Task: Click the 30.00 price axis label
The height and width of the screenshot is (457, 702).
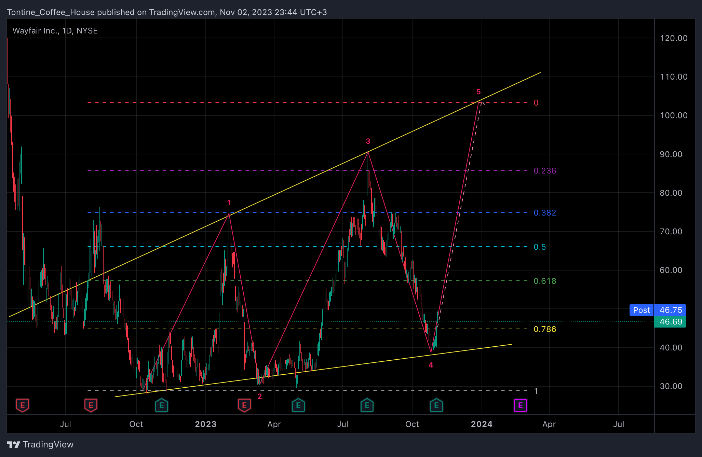Action: point(671,386)
